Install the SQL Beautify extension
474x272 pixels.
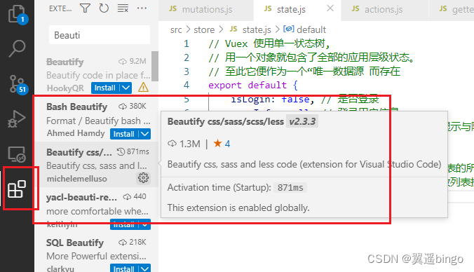123,268
